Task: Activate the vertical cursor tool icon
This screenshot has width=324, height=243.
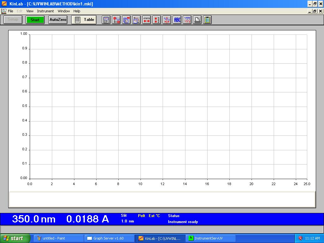Action: tap(166, 20)
